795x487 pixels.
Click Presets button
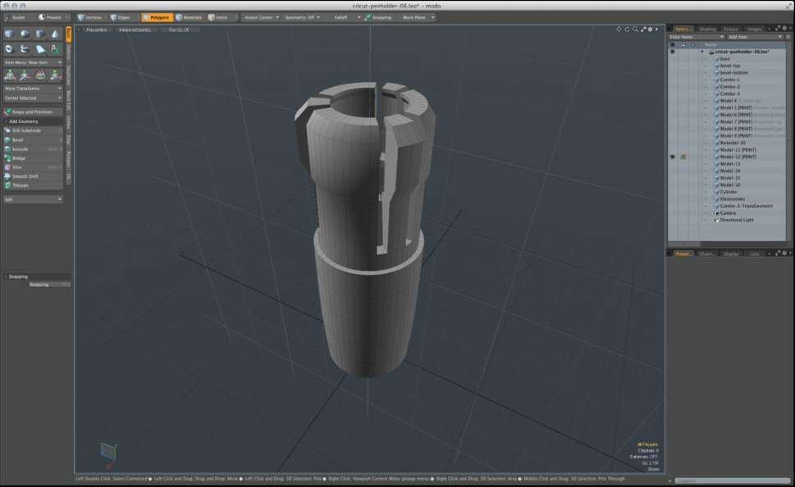[50, 17]
